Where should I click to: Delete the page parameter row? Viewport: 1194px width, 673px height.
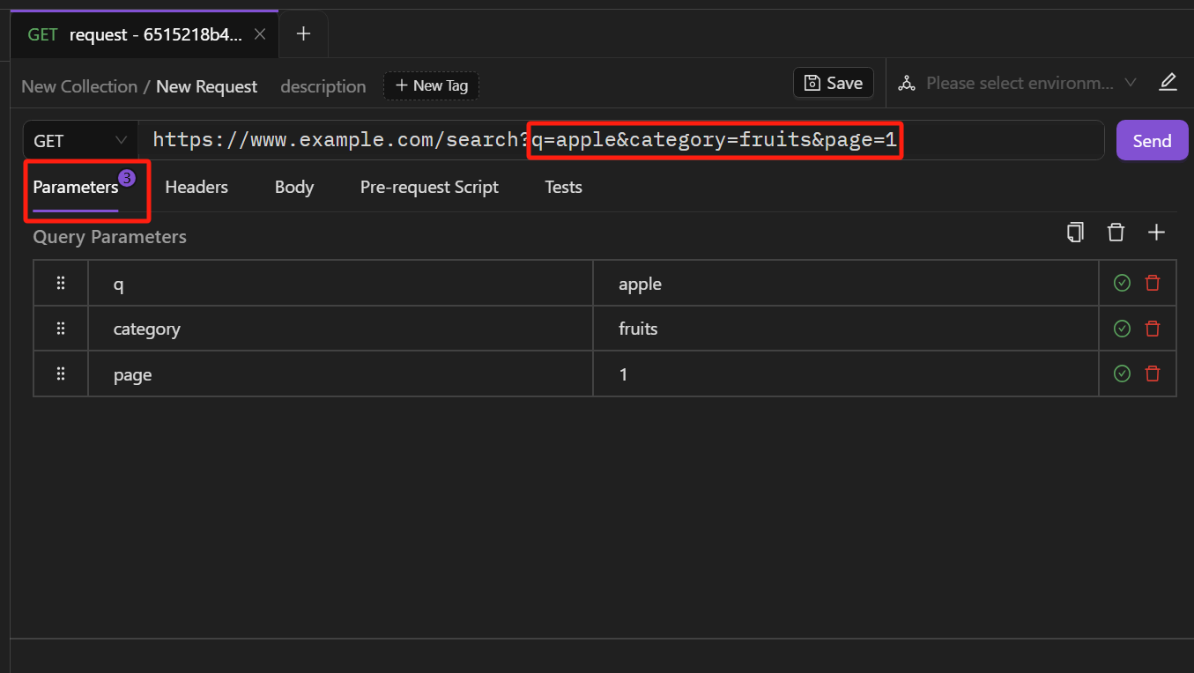(1153, 374)
